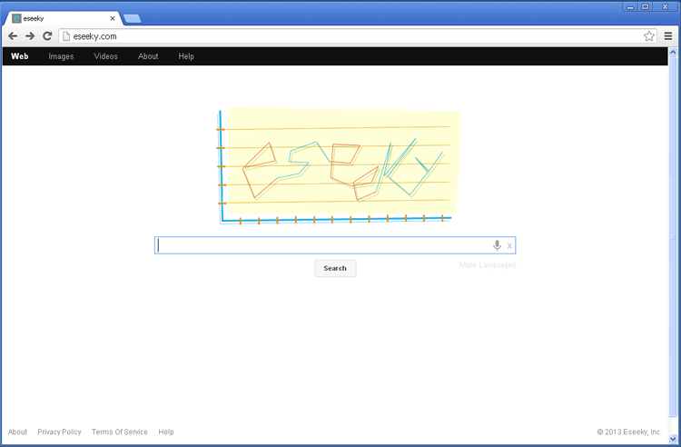This screenshot has height=447, width=681.
Task: Open the Privacy Policy footer link
Action: [x=59, y=432]
